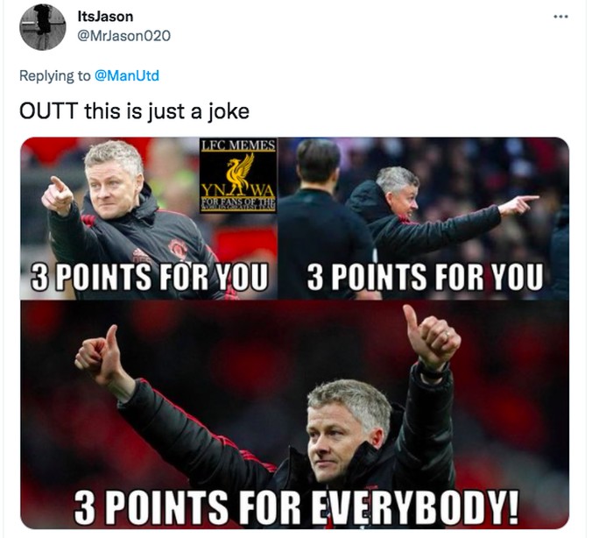
Task: Click the raised right thumbs-up with ring
Action: (x=432, y=336)
